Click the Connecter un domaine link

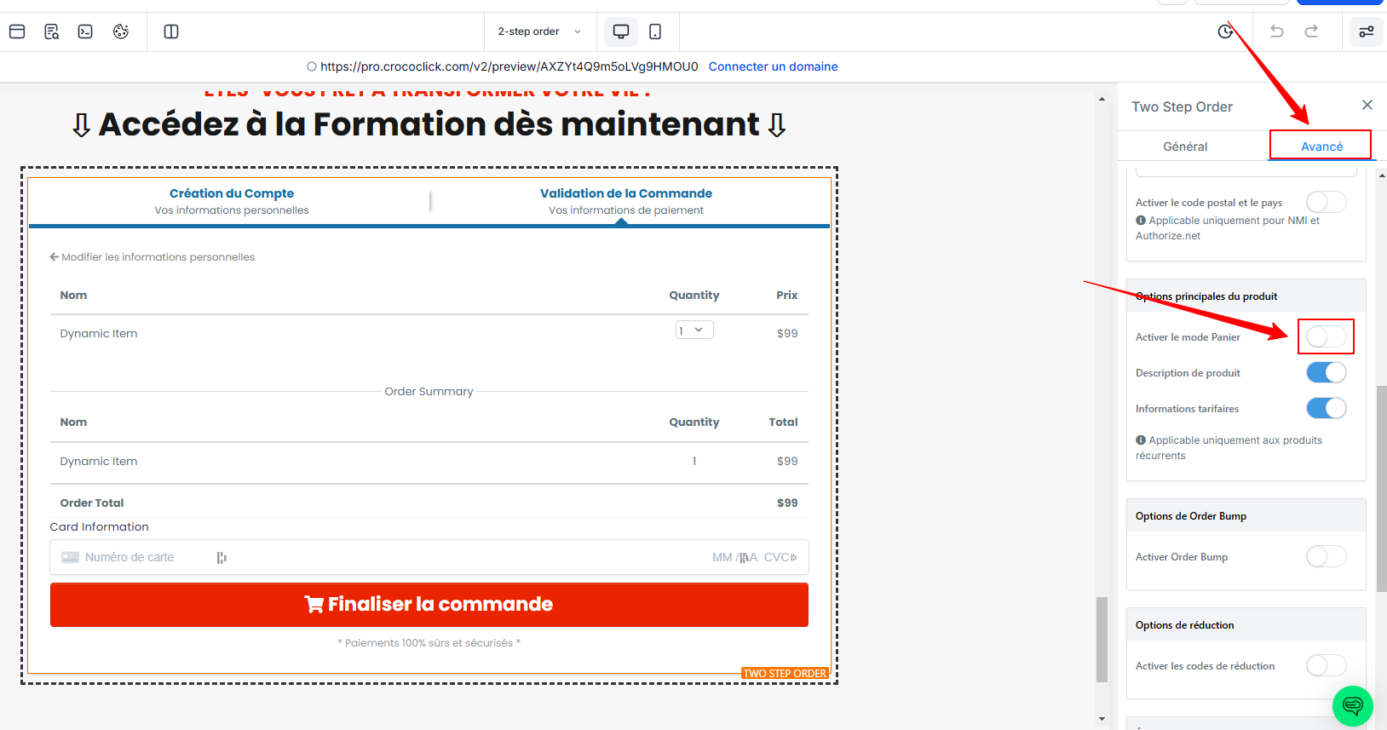tap(773, 66)
